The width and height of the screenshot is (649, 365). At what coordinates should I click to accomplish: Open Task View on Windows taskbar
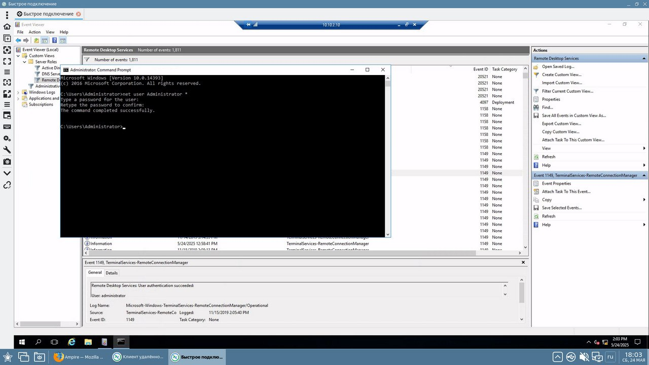pos(54,342)
